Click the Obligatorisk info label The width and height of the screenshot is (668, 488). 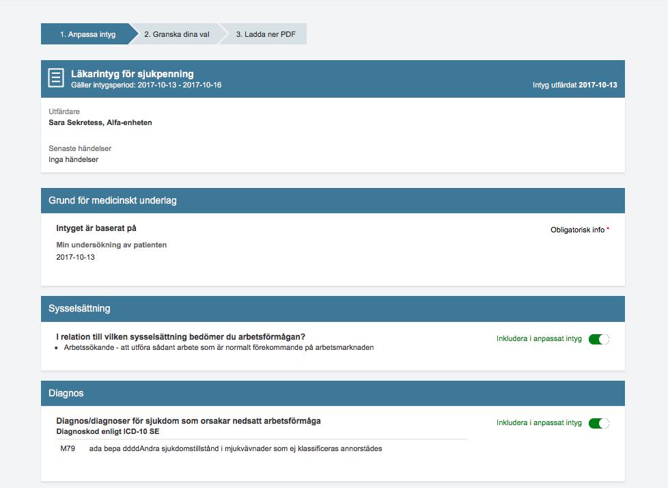pos(580,230)
